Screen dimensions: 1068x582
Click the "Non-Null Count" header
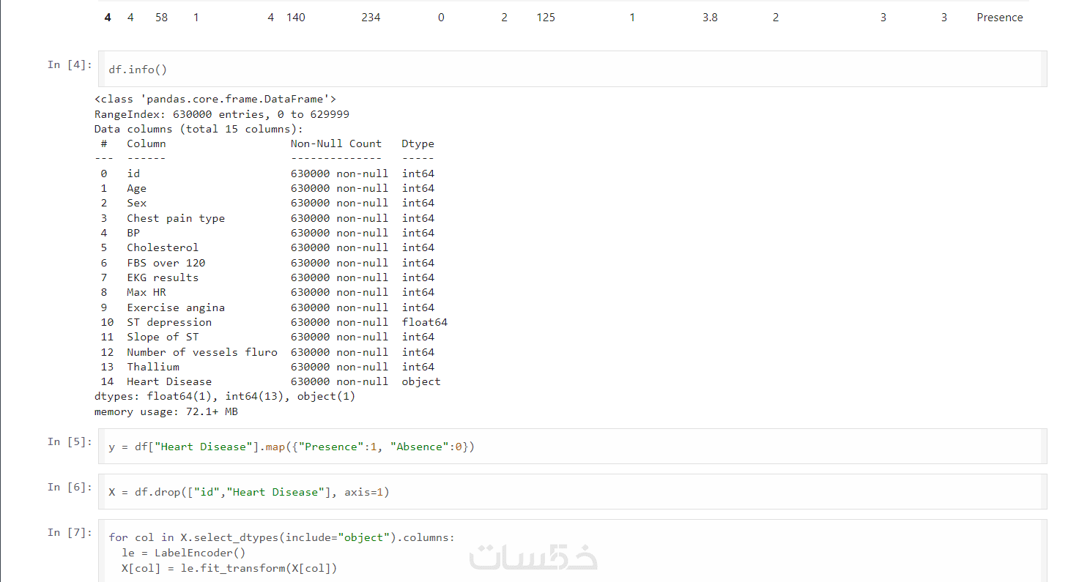pos(336,143)
